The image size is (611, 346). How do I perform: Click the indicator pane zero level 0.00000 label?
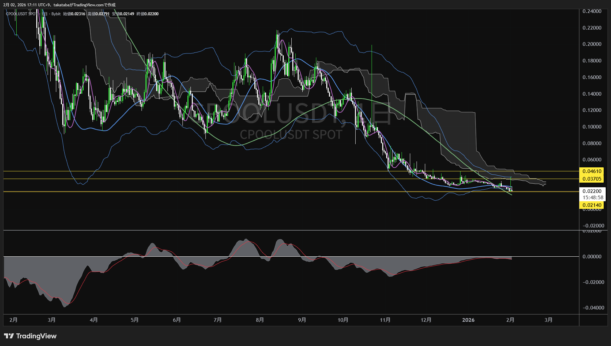(592, 257)
